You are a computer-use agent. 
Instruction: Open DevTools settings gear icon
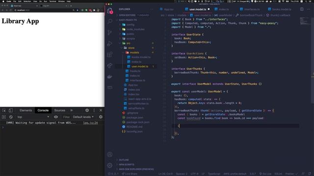click(x=87, y=110)
